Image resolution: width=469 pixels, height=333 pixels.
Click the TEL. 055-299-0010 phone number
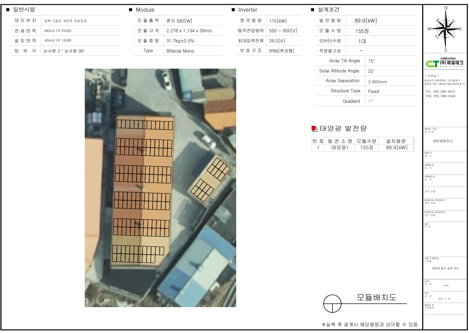[x=440, y=91]
